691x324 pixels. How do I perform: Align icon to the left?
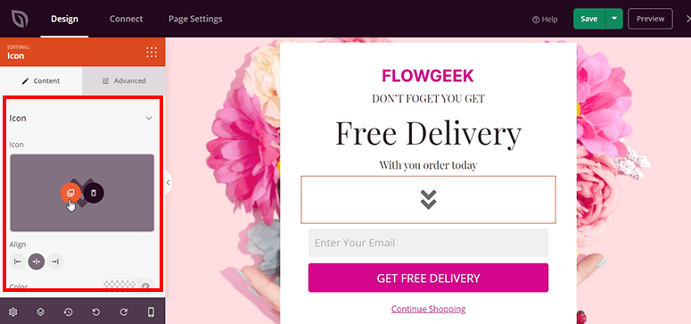point(18,262)
